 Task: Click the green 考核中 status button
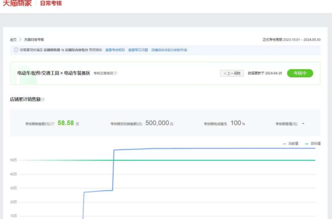[300, 73]
